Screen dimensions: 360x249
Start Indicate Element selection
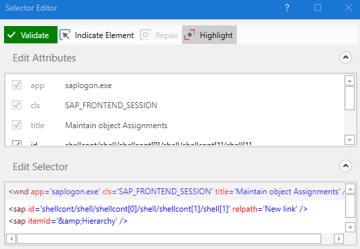(96, 35)
